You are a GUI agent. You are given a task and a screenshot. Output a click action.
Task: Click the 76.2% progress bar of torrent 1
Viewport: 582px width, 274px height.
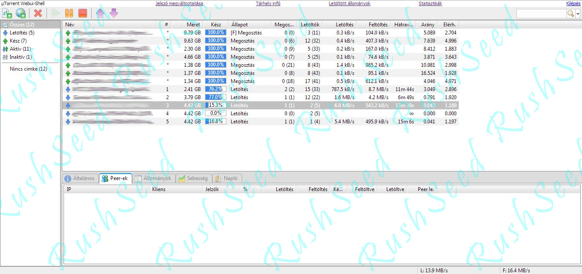pyautogui.click(x=215, y=89)
